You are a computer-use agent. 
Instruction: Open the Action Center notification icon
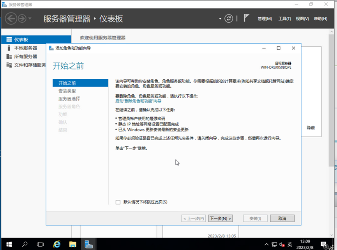[x=324, y=245]
